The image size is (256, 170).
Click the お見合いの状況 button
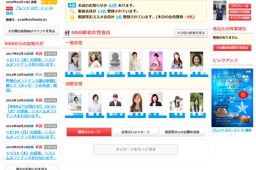(x=240, y=12)
